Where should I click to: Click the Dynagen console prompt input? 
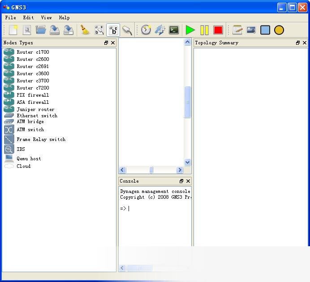pos(155,208)
